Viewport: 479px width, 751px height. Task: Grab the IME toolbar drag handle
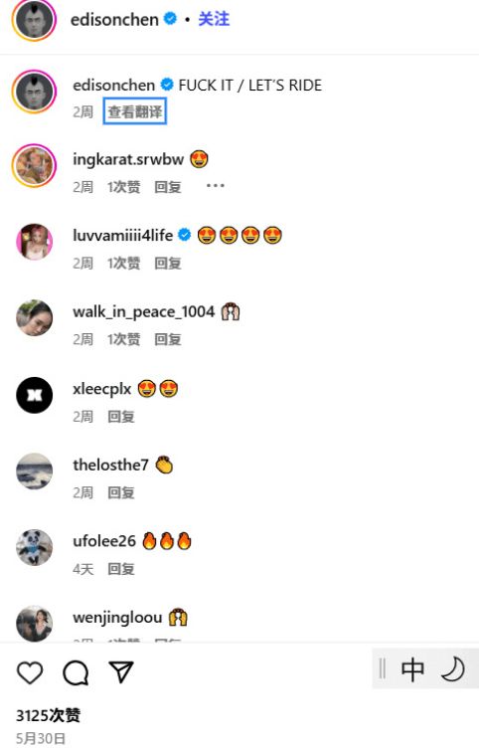click(x=382, y=668)
